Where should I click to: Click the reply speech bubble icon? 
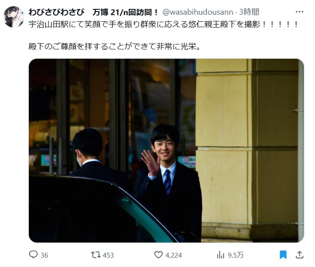pos(33,255)
